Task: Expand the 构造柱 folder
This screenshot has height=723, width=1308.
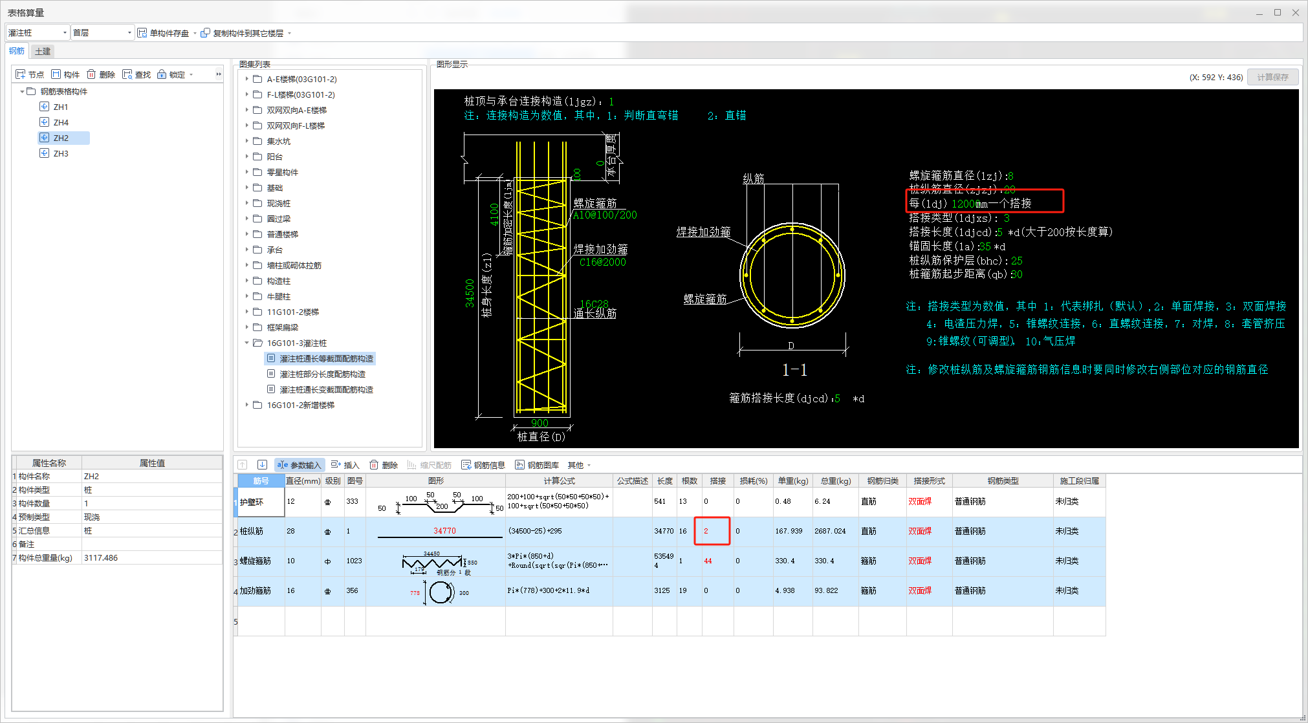Action: [x=246, y=281]
